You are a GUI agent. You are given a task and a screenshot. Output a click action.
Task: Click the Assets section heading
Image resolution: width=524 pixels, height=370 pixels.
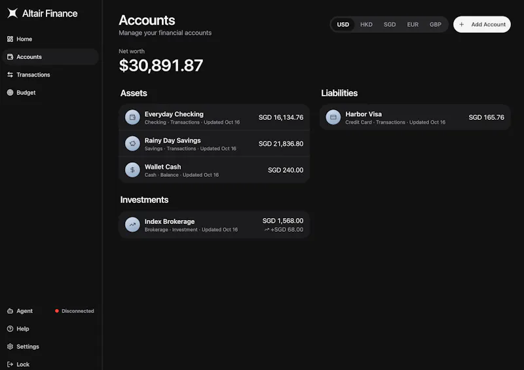[134, 93]
